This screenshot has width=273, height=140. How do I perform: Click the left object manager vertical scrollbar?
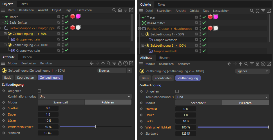[132, 27]
